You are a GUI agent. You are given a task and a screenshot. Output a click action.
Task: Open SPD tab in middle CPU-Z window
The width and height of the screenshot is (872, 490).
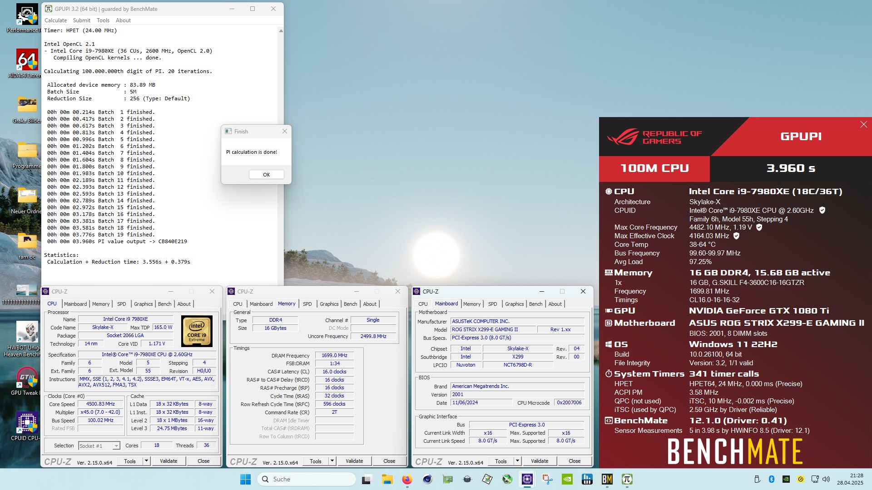pos(307,304)
